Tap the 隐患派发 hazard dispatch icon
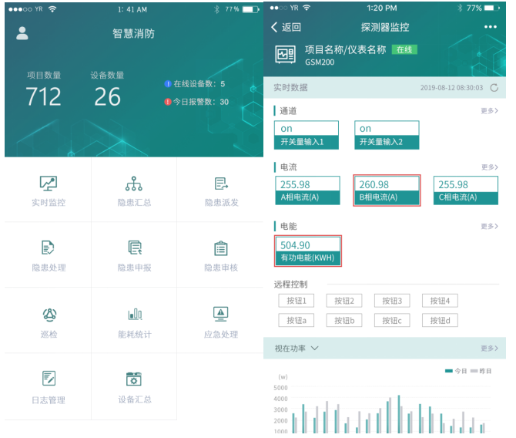 [x=221, y=184]
